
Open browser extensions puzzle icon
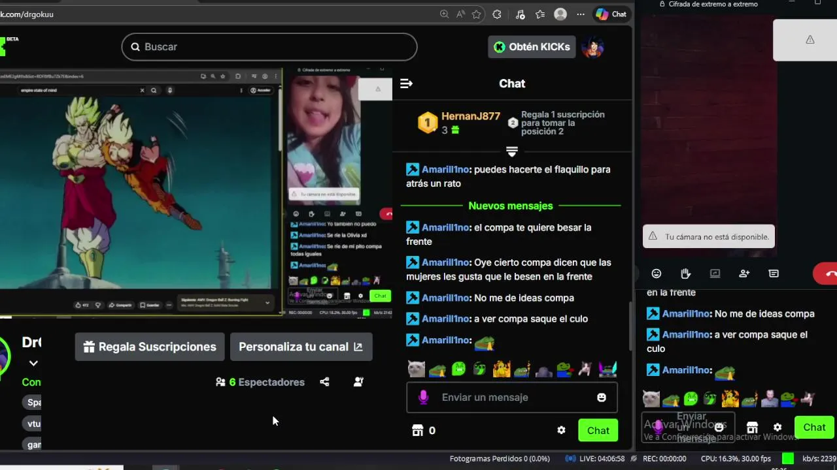[497, 14]
